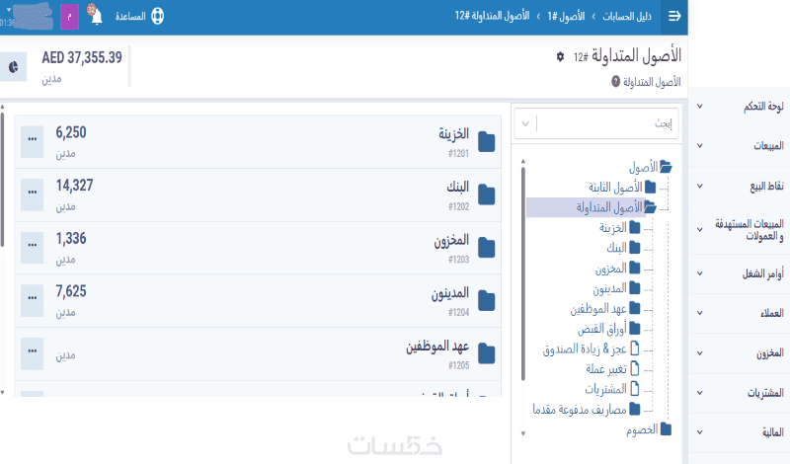
Task: Click the help lifebuoy icon
Action: point(157,16)
